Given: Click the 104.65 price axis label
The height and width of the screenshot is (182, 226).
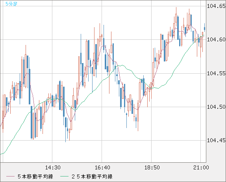Looking at the screenshot, I should click(x=216, y=6).
